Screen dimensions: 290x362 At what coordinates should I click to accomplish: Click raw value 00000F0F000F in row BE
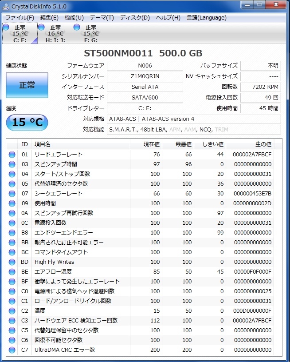coord(253,272)
